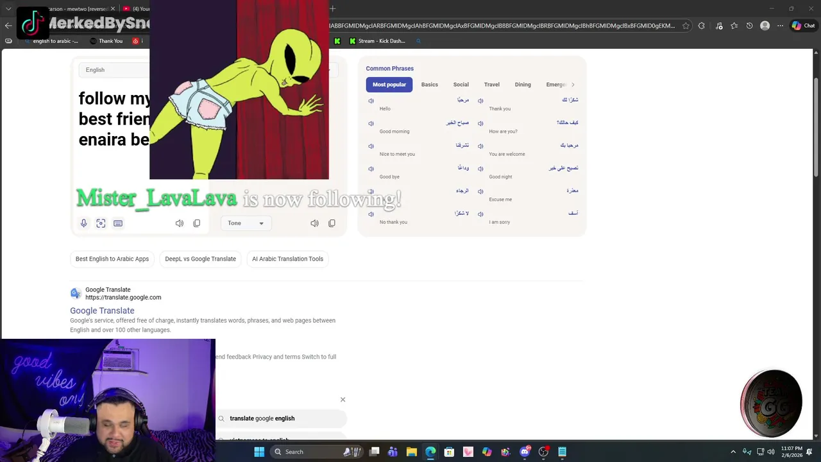This screenshot has width=821, height=462.
Task: Open browser extensions puzzle icon
Action: [701, 26]
